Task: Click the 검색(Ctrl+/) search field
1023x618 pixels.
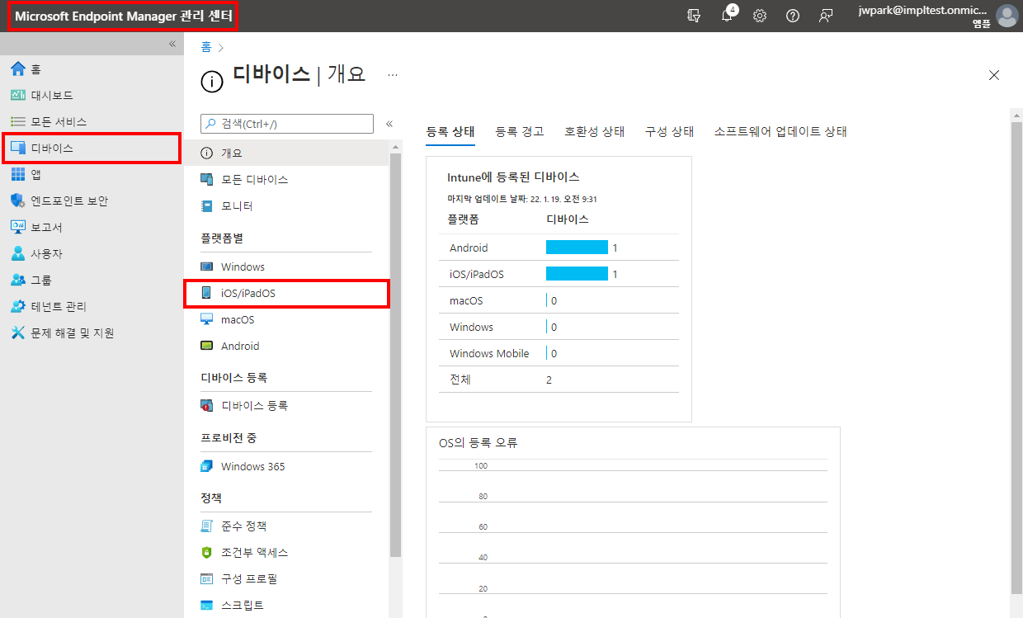Action: [286, 123]
